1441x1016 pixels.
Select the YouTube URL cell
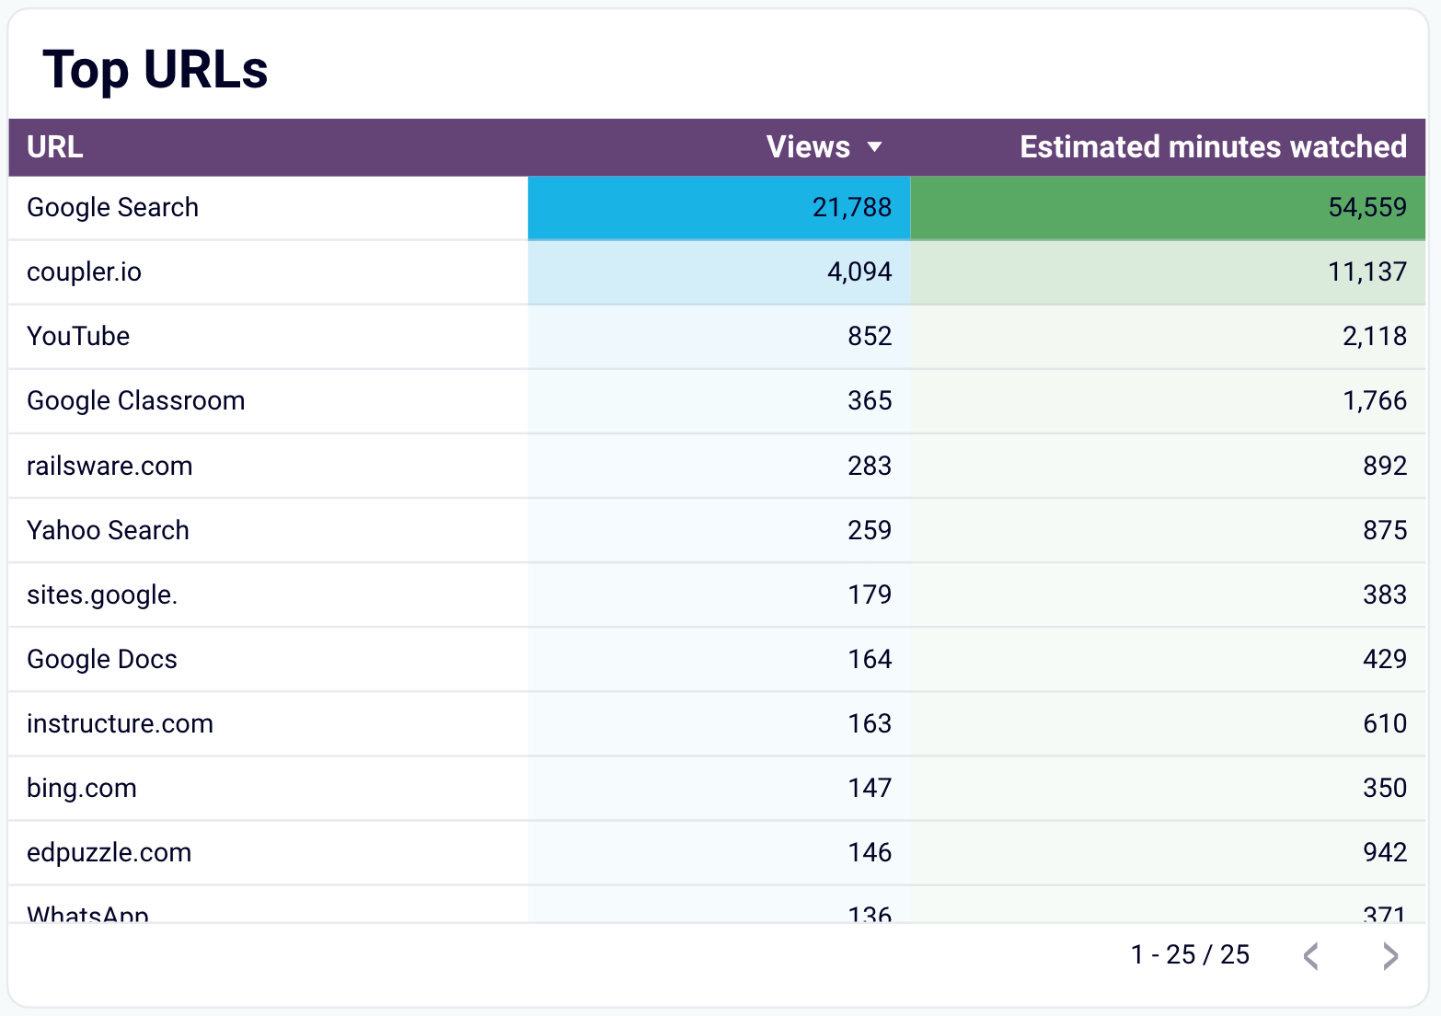[x=269, y=337]
